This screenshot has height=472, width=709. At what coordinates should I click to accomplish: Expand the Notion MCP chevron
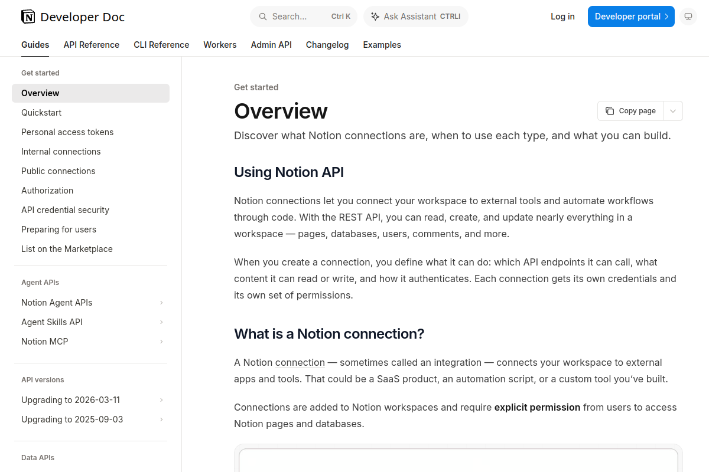[161, 342]
